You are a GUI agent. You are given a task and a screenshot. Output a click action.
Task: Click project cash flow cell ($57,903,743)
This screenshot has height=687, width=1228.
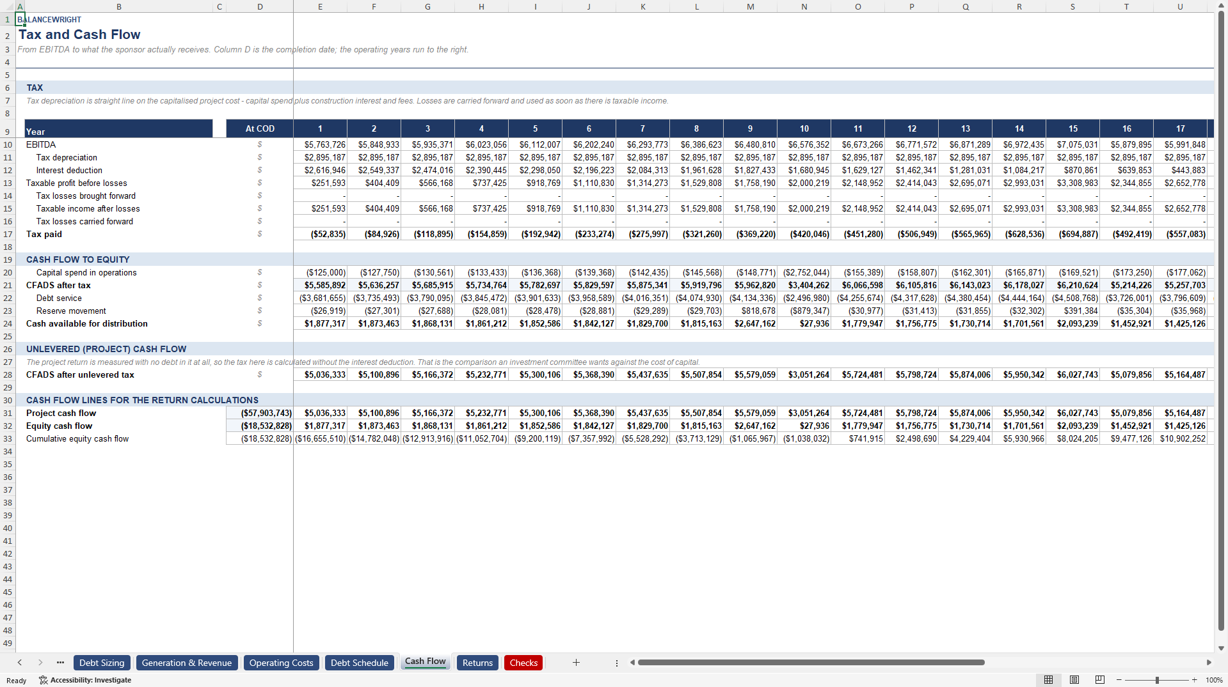[260, 413]
